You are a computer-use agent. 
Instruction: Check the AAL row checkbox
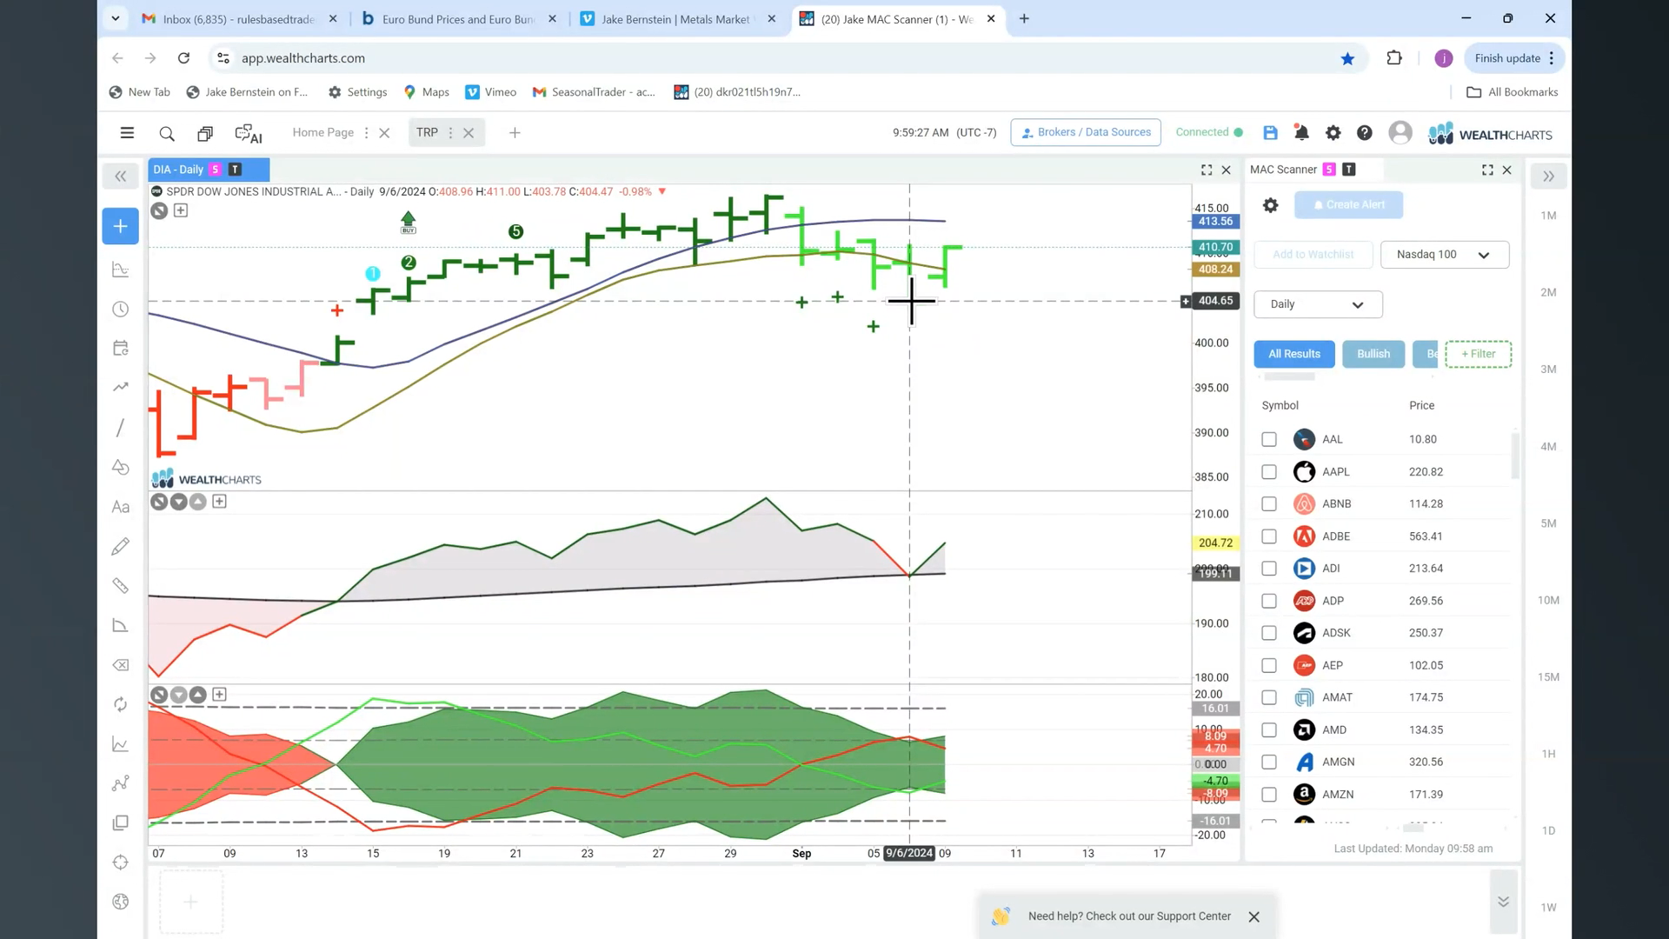click(x=1269, y=440)
